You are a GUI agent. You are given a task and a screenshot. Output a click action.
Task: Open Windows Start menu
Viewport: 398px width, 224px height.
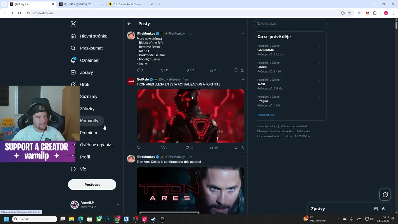point(7,219)
